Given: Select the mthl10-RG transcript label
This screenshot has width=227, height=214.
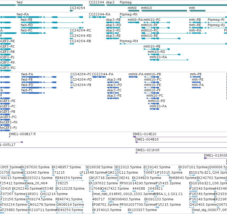Looking at the screenshot, I should pyautogui.click(x=150, y=30).
